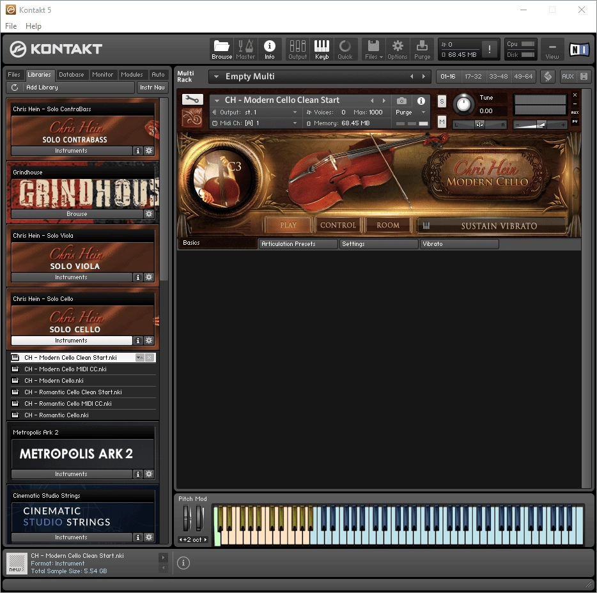Solo the Modern Cello instrument
The height and width of the screenshot is (593, 597).
(441, 101)
